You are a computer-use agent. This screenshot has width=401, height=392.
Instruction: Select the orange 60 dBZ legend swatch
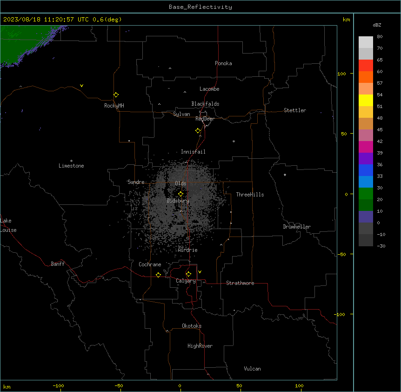click(366, 77)
